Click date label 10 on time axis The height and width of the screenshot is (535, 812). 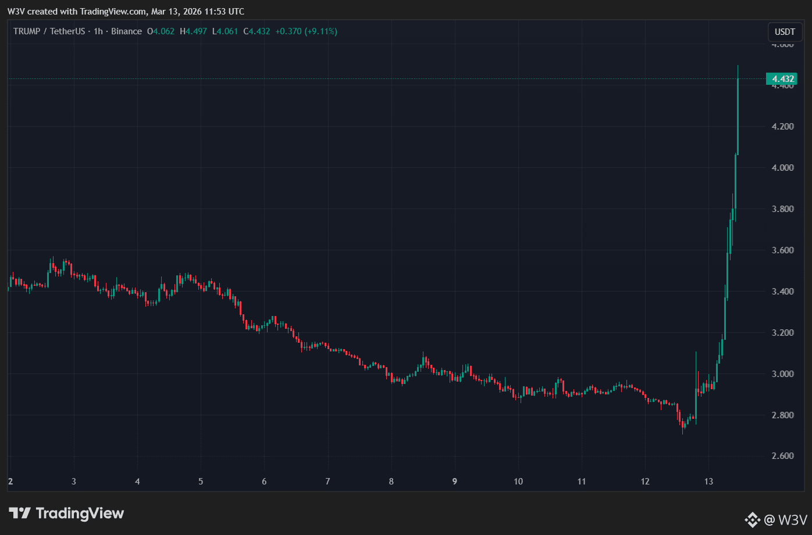click(x=518, y=482)
